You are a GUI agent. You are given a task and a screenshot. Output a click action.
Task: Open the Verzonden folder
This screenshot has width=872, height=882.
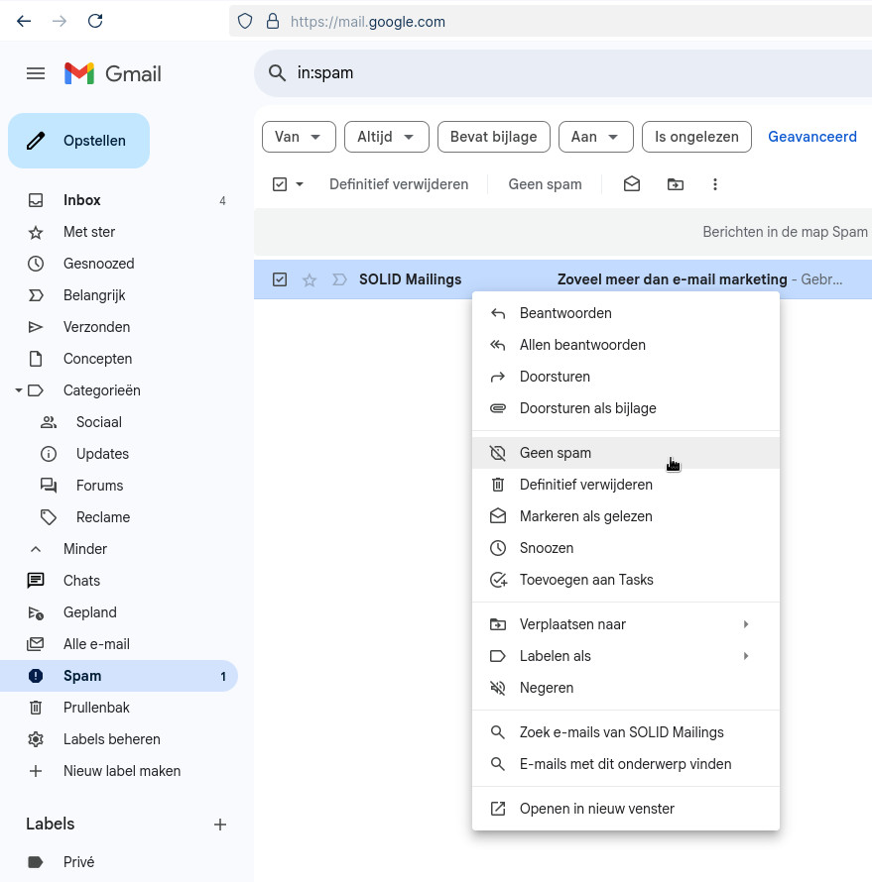coord(119,327)
